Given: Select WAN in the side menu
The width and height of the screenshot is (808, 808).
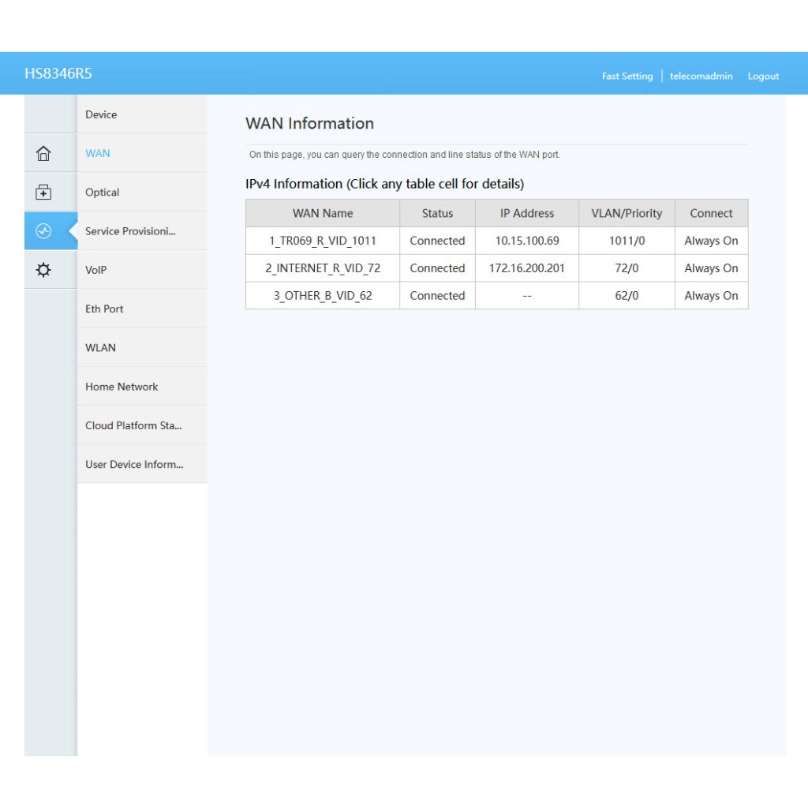Looking at the screenshot, I should [98, 154].
